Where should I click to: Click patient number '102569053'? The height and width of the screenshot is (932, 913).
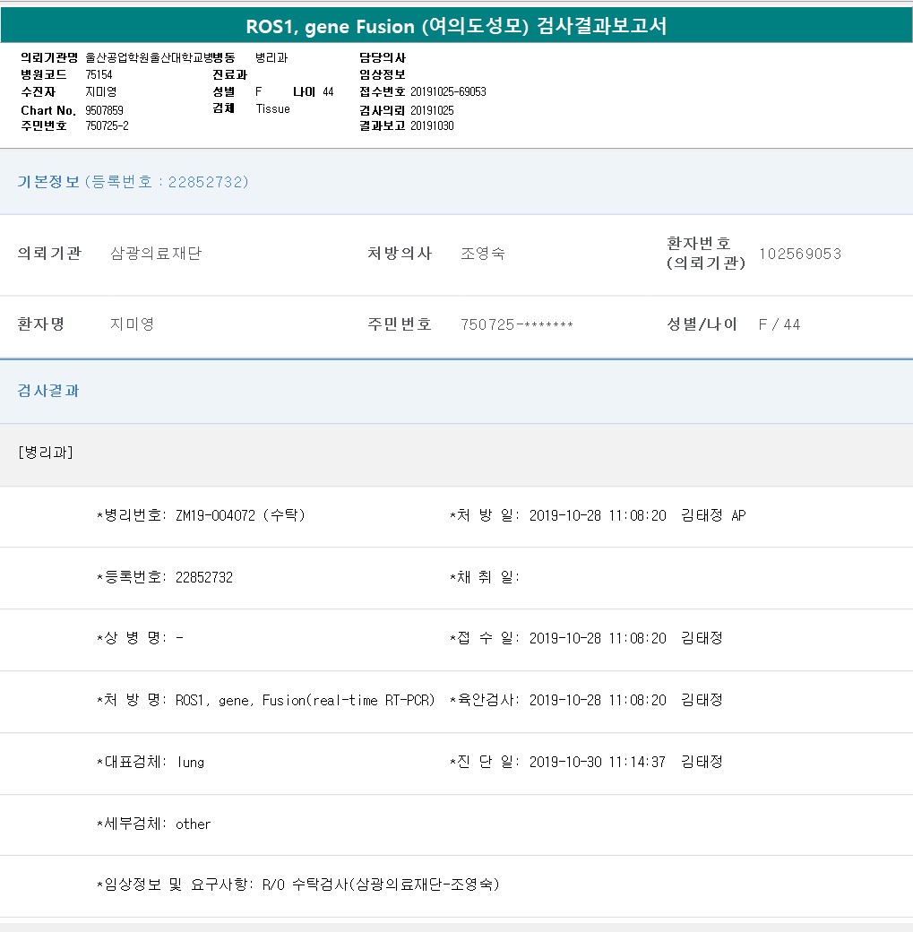800,254
